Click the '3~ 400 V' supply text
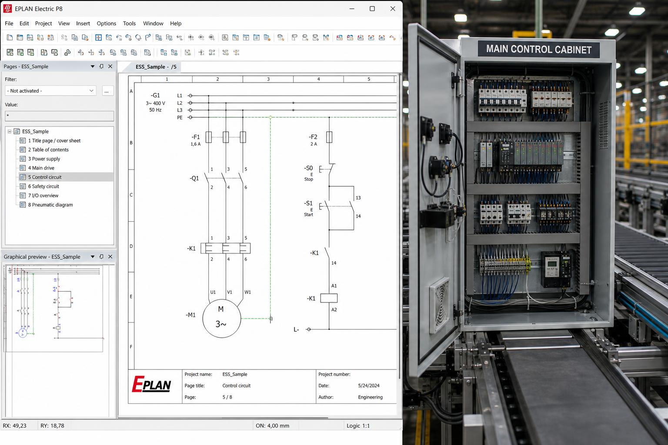The height and width of the screenshot is (445, 668). [155, 103]
